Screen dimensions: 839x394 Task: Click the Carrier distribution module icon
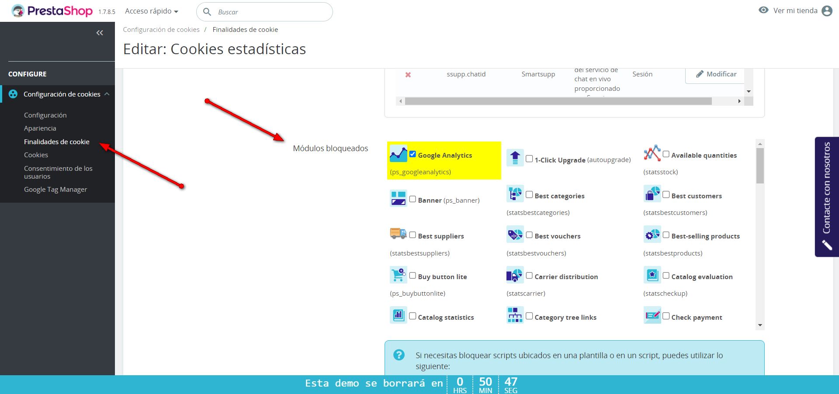tap(515, 275)
